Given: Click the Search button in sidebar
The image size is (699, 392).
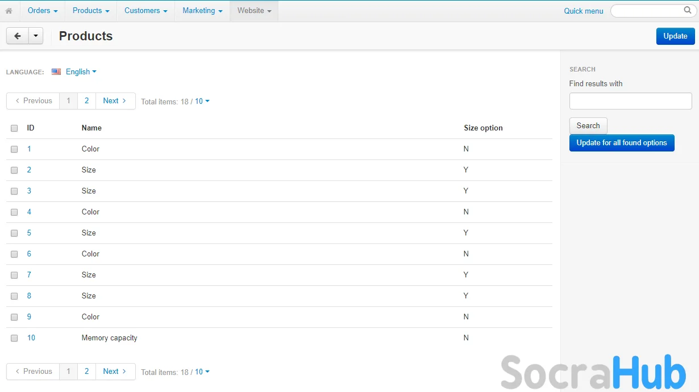Looking at the screenshot, I should [x=588, y=126].
